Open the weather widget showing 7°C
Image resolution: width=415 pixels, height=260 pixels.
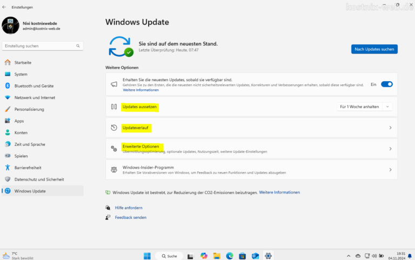pos(18,256)
